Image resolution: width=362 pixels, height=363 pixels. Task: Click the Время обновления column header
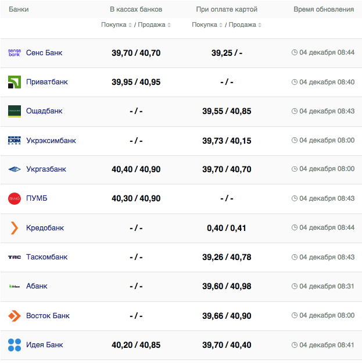[x=324, y=9]
